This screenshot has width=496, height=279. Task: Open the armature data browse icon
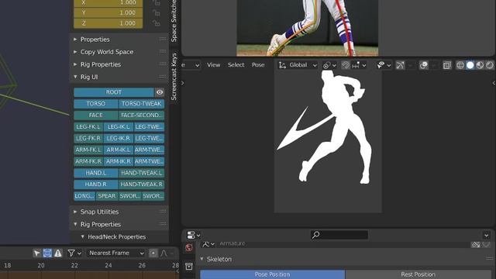(x=208, y=243)
